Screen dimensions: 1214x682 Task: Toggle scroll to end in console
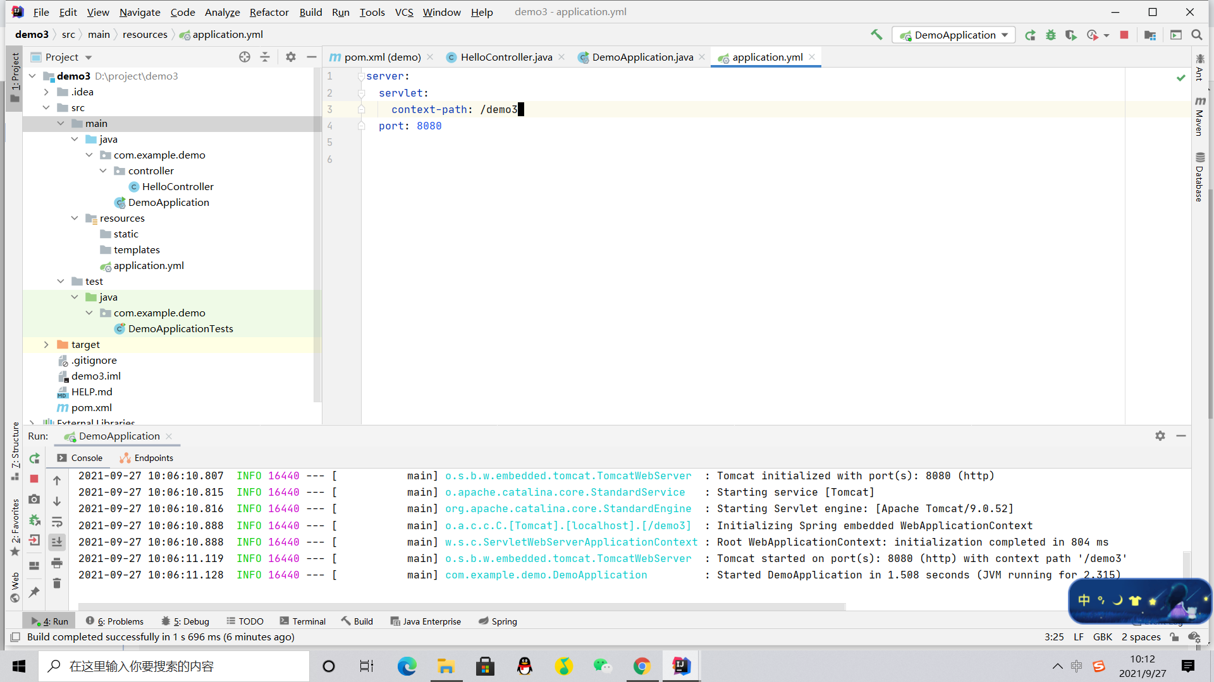(x=57, y=542)
